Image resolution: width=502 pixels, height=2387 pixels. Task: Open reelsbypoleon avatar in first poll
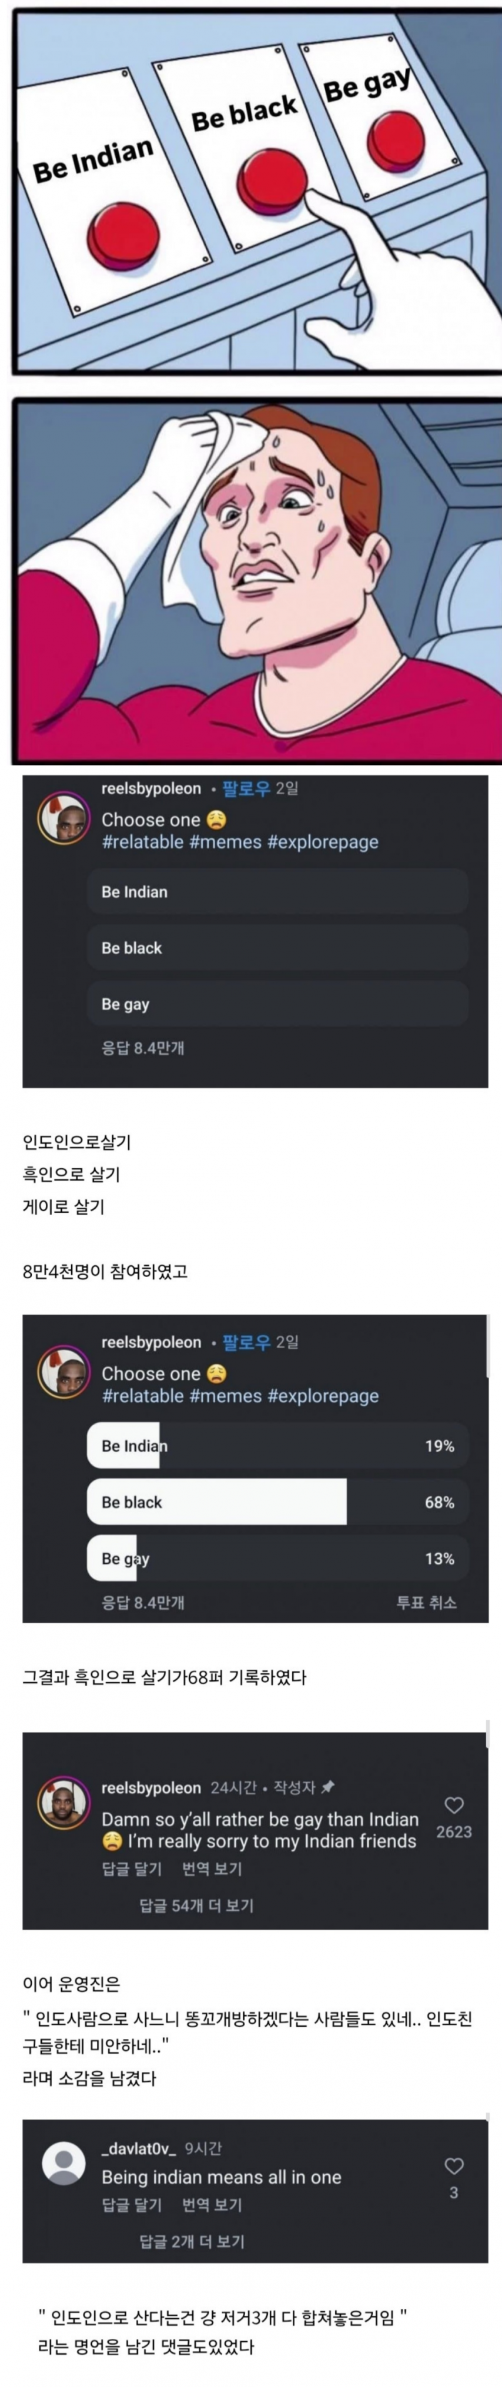[x=62, y=820]
